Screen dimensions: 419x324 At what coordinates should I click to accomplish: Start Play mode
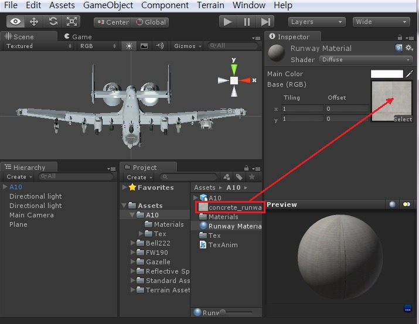(x=228, y=22)
